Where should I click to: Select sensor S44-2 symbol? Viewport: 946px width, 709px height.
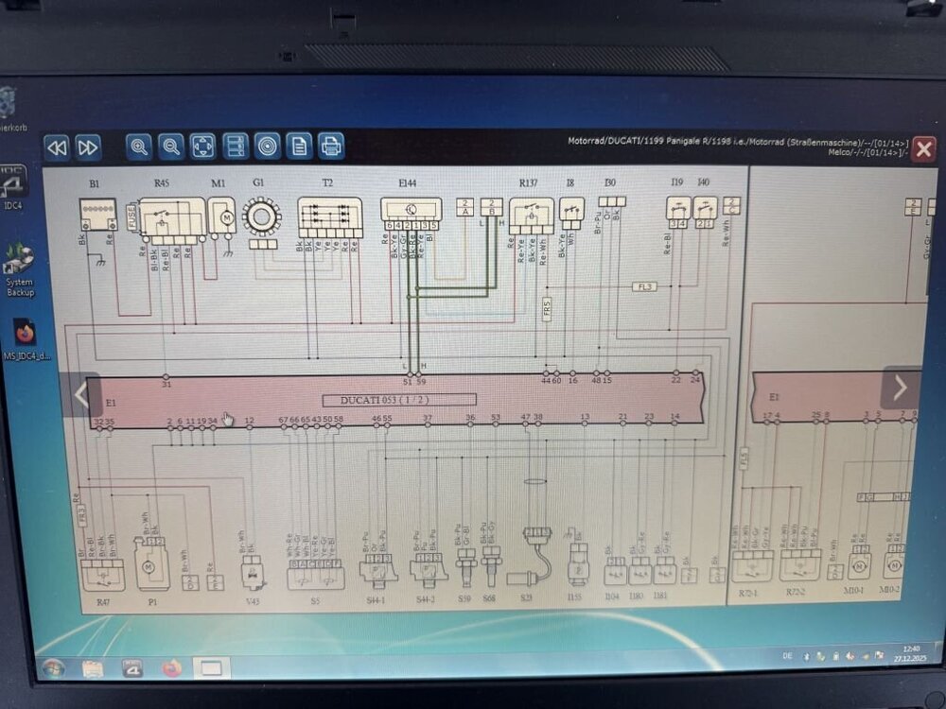[x=429, y=572]
